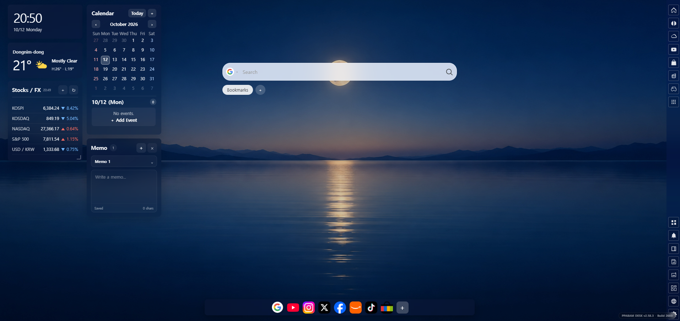Open the apps grid sidebar icon
This screenshot has width=680, height=321.
click(674, 102)
